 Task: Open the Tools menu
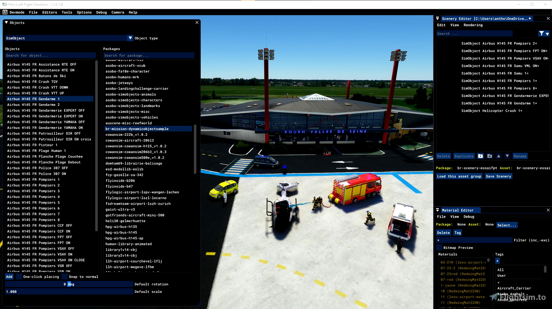[67, 12]
